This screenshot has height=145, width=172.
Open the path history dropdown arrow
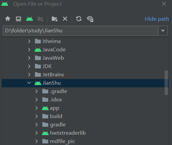pos(163,31)
